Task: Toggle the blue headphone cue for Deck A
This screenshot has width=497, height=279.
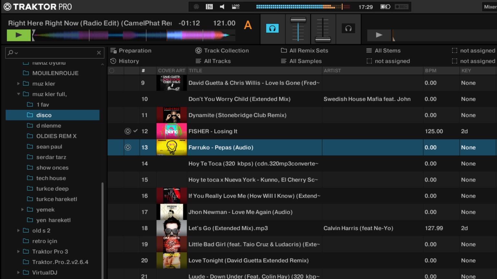Action: [x=272, y=28]
